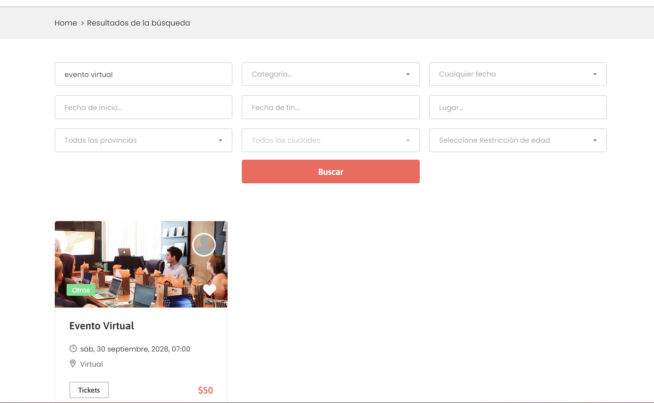Focus the keyword field containing evento virtual
This screenshot has height=403, width=654.
(x=144, y=74)
